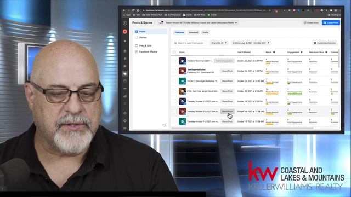Viewport: 351px width, 197px height.
Task: Check the box for October 26 2:57 PM post
Action: (174, 61)
